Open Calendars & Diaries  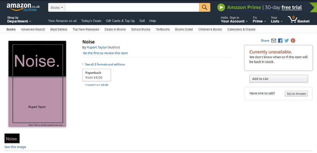(241, 29)
